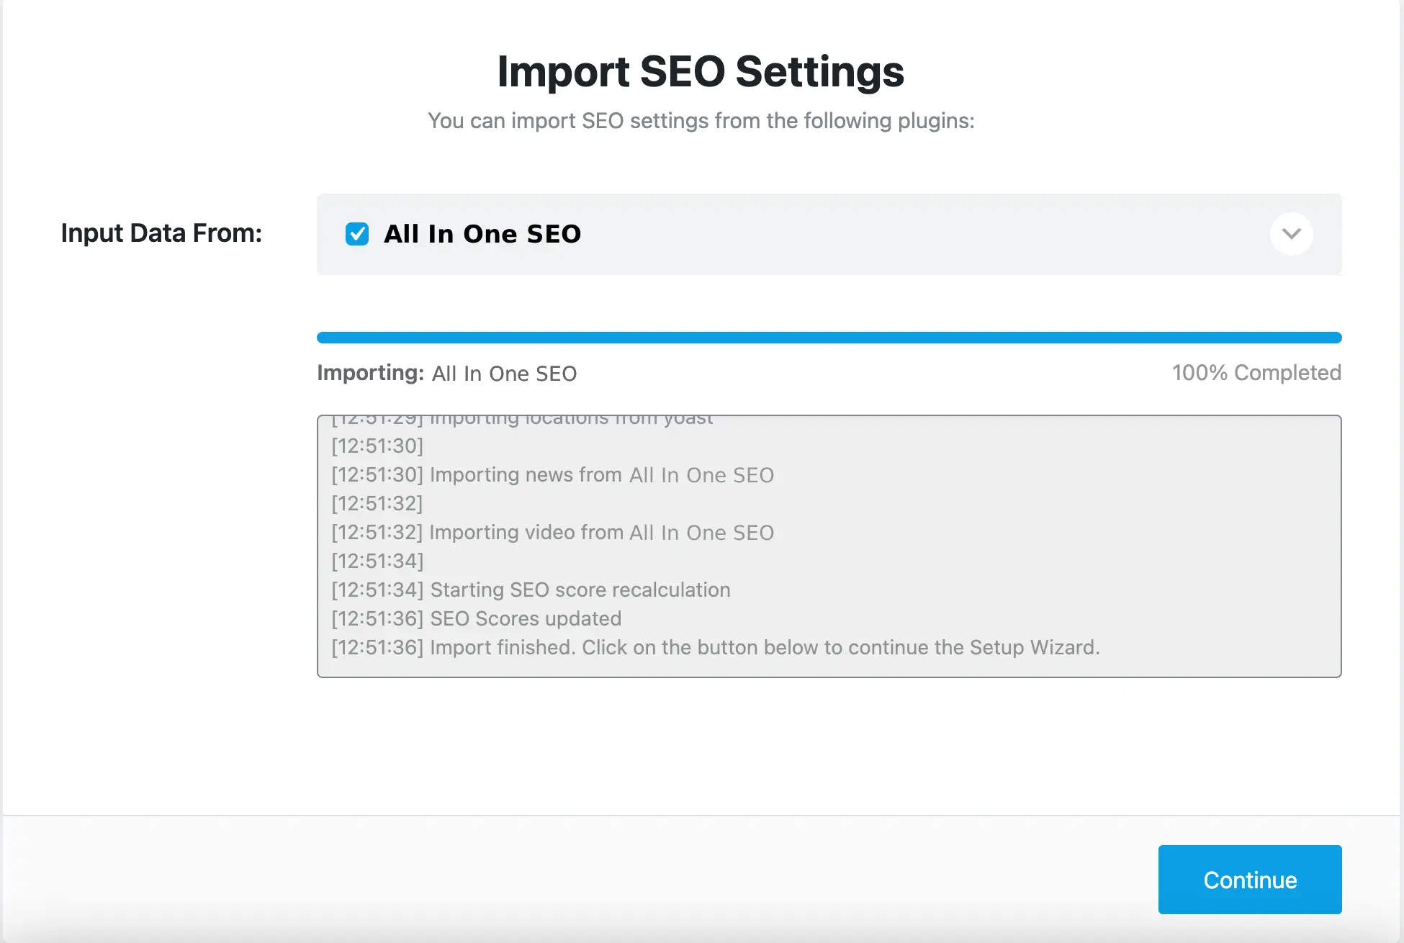The width and height of the screenshot is (1404, 943).
Task: Select the Importing video log line
Action: click(x=552, y=532)
